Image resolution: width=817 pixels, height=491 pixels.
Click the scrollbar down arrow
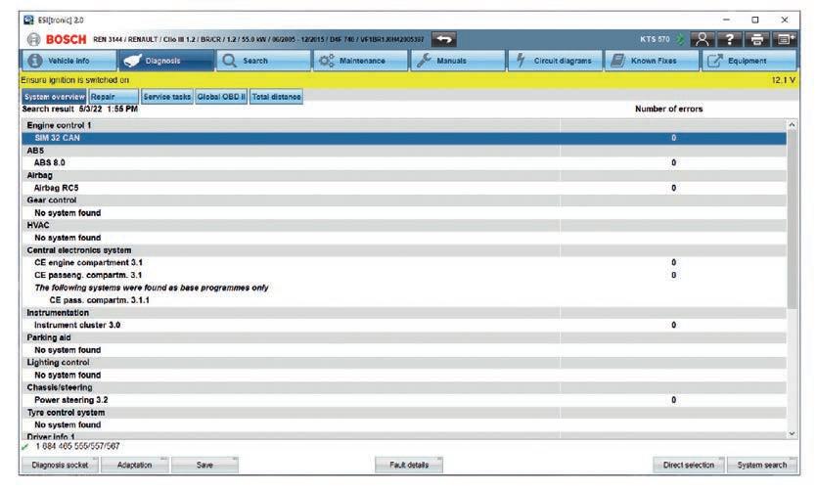click(792, 433)
